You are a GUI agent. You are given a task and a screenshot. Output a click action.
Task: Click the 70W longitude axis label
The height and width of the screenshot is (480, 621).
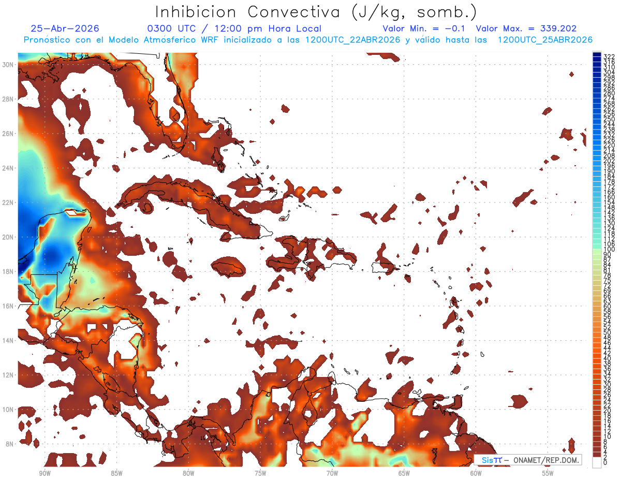click(332, 473)
